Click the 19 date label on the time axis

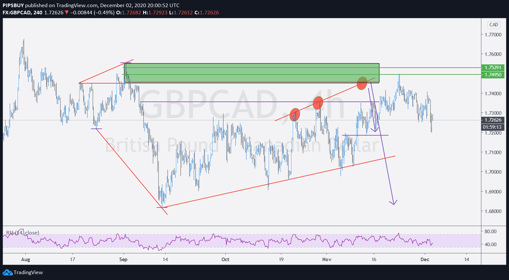pyautogui.click(x=281, y=259)
